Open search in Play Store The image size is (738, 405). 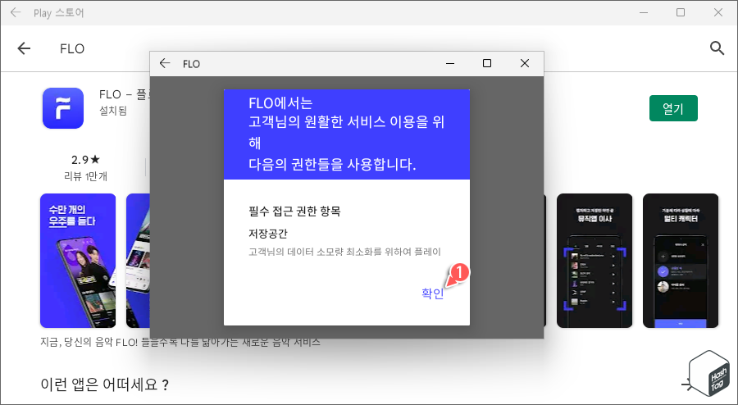click(717, 48)
